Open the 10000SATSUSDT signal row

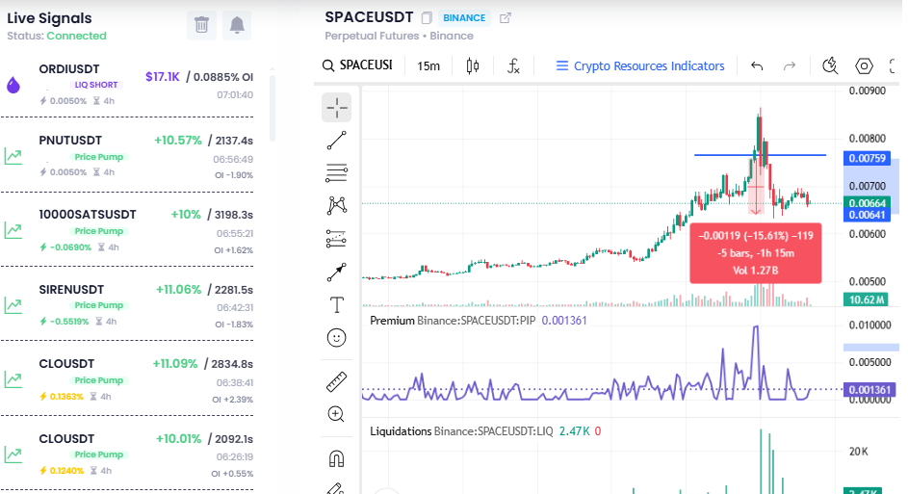click(x=128, y=231)
